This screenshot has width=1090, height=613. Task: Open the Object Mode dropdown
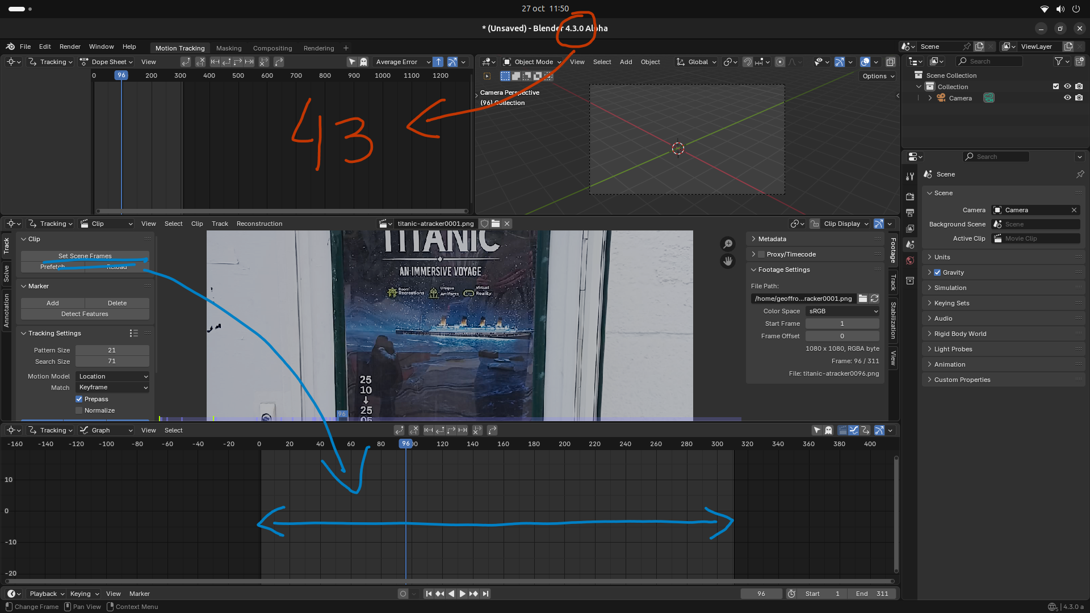(x=532, y=62)
